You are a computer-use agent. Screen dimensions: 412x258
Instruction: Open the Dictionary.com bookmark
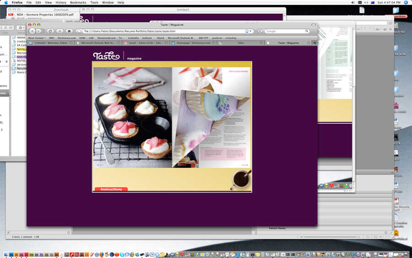tap(67, 38)
